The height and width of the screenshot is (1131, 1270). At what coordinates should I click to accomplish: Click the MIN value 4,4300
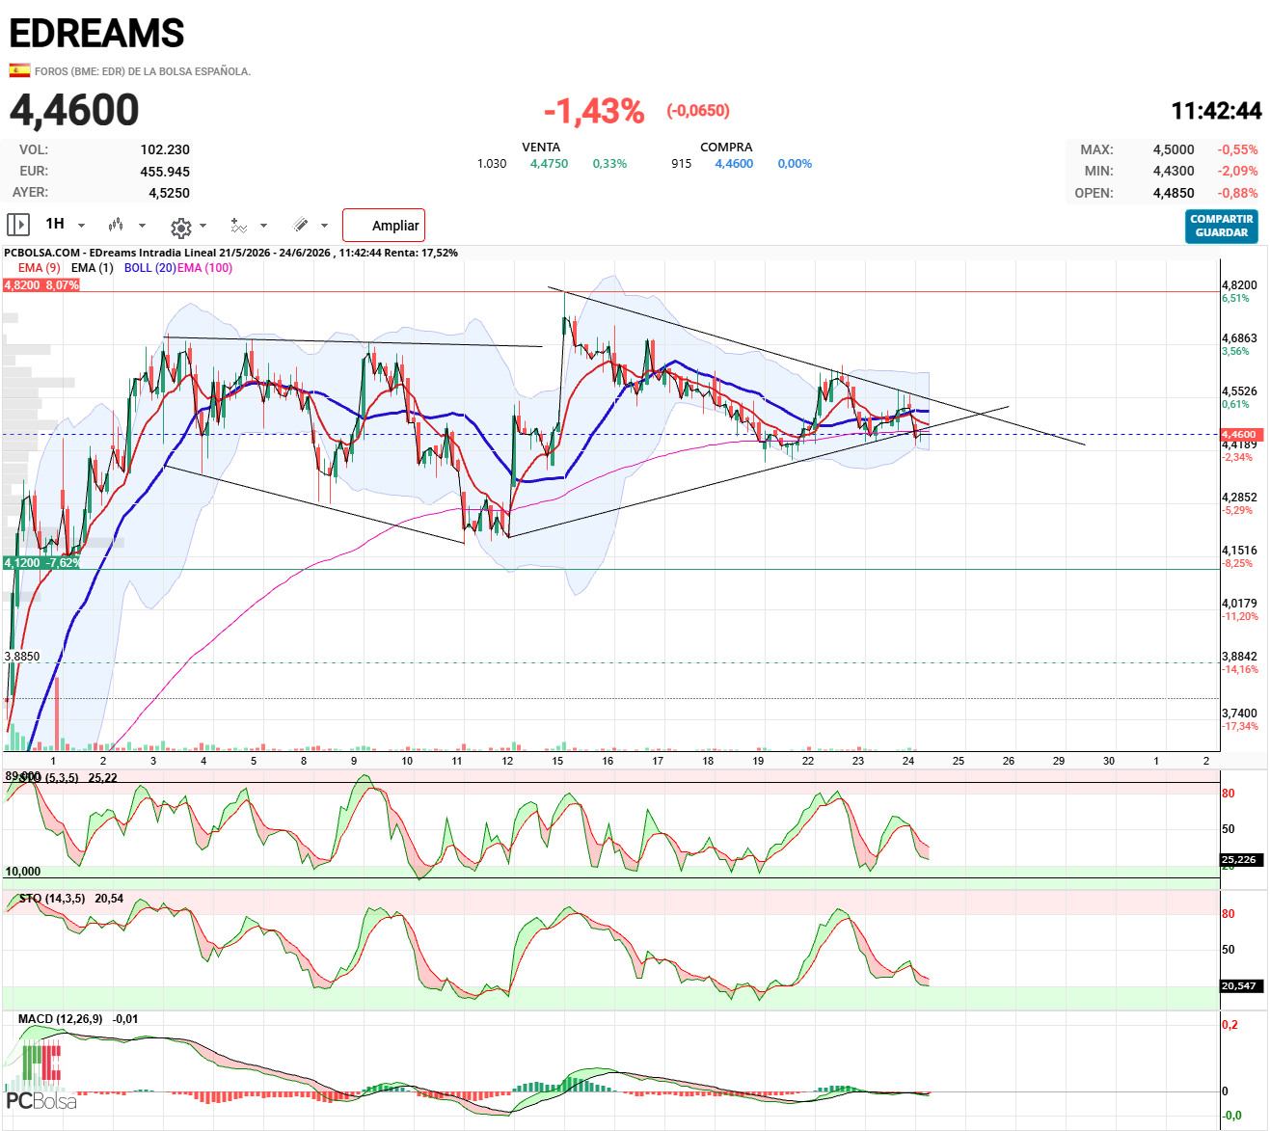point(1174,171)
